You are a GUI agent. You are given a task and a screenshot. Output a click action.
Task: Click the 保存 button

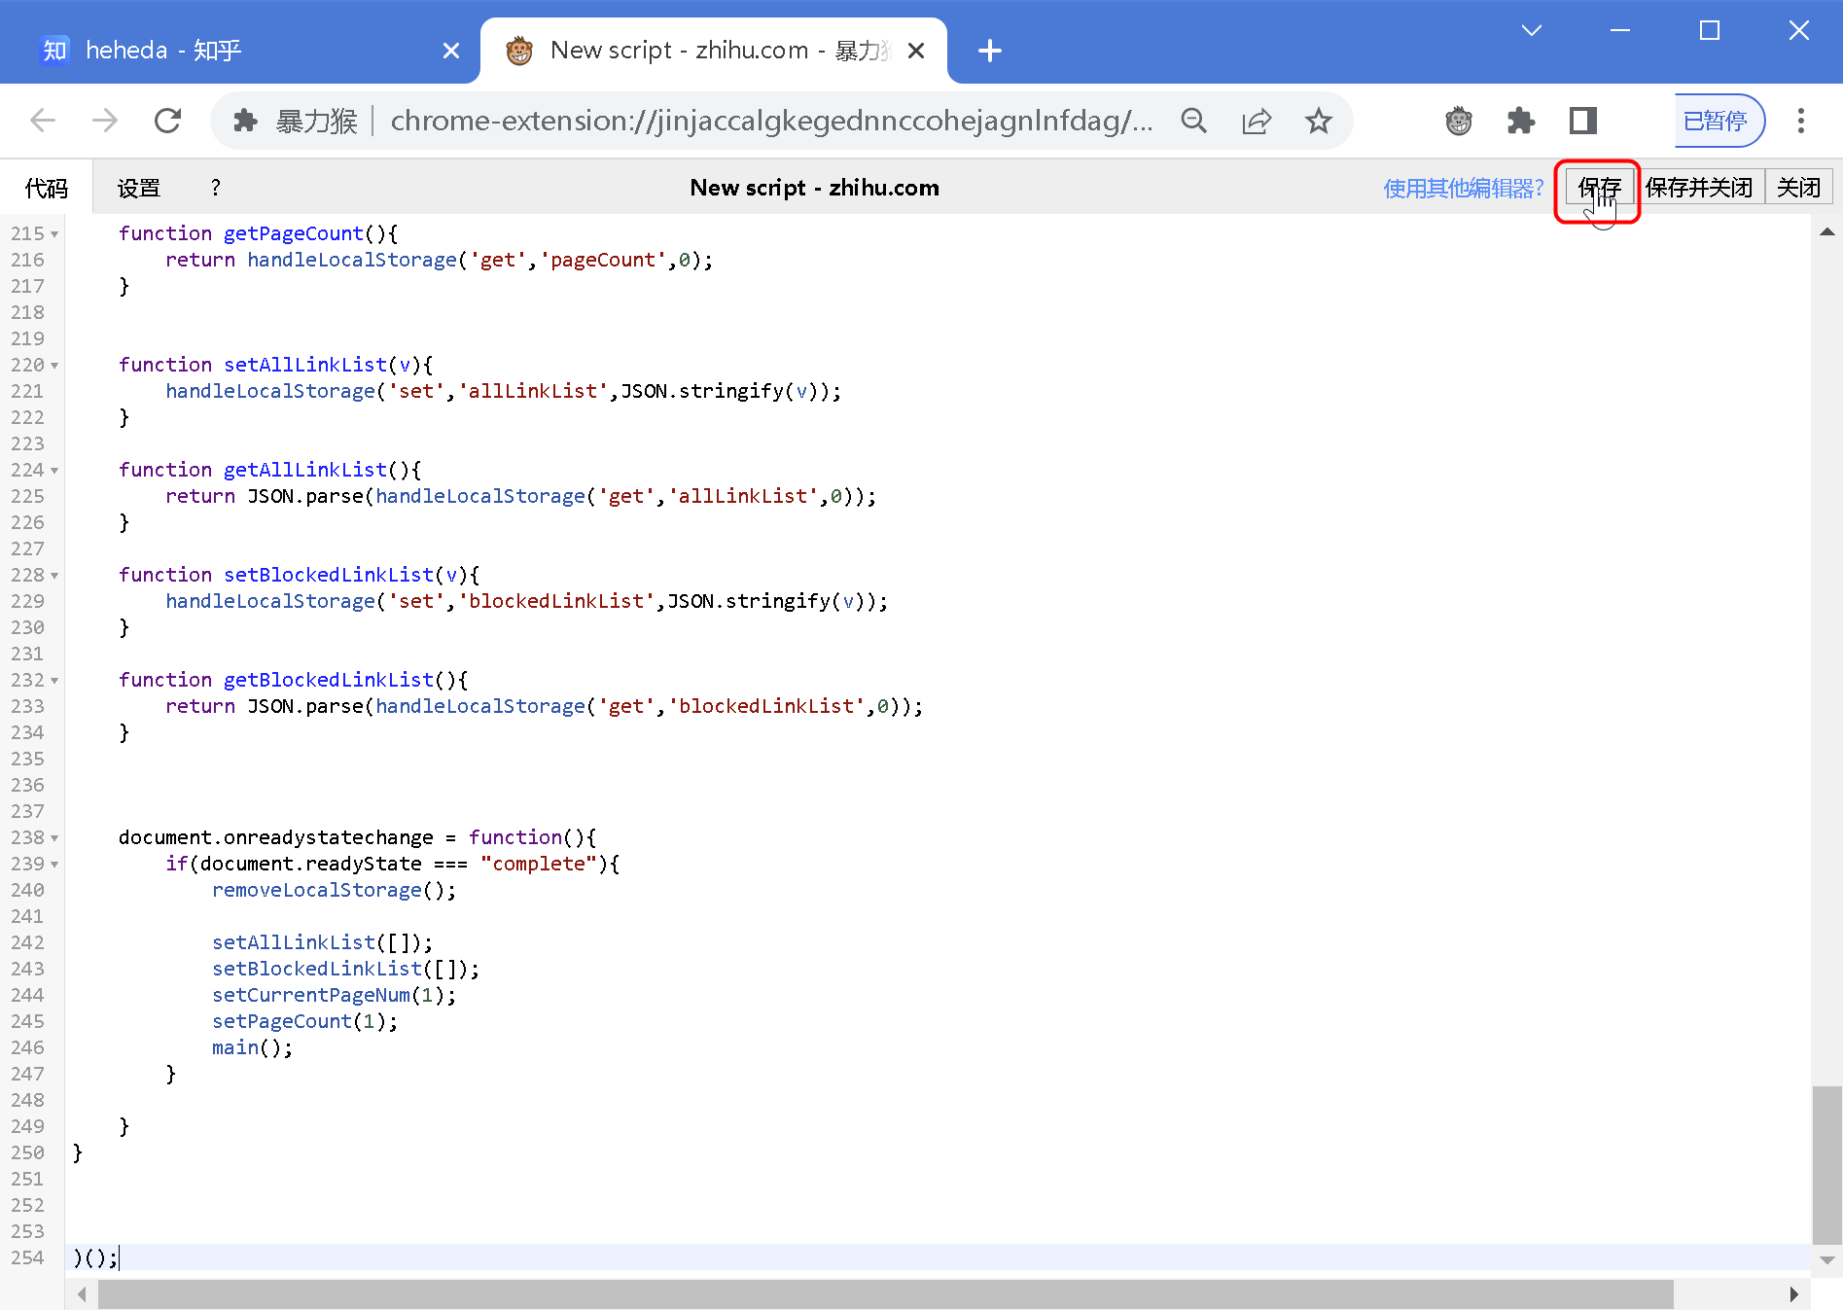pos(1599,188)
